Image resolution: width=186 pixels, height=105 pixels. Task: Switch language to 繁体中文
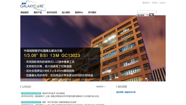tap(146, 3)
